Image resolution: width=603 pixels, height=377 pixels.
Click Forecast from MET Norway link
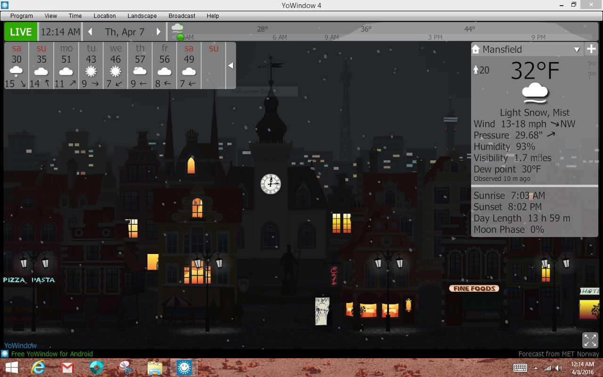pyautogui.click(x=558, y=354)
